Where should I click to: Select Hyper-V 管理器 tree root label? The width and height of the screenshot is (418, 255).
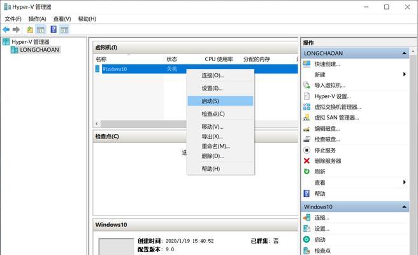pos(31,42)
